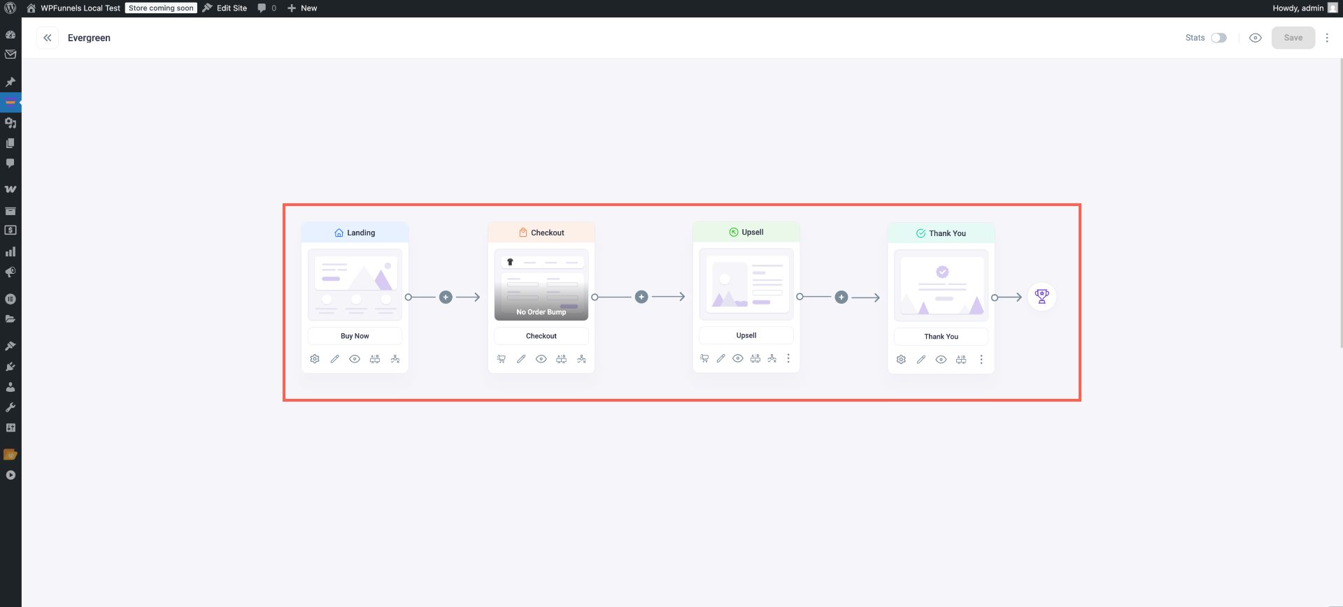Open A/B testing for the Thank You step

[x=961, y=360]
